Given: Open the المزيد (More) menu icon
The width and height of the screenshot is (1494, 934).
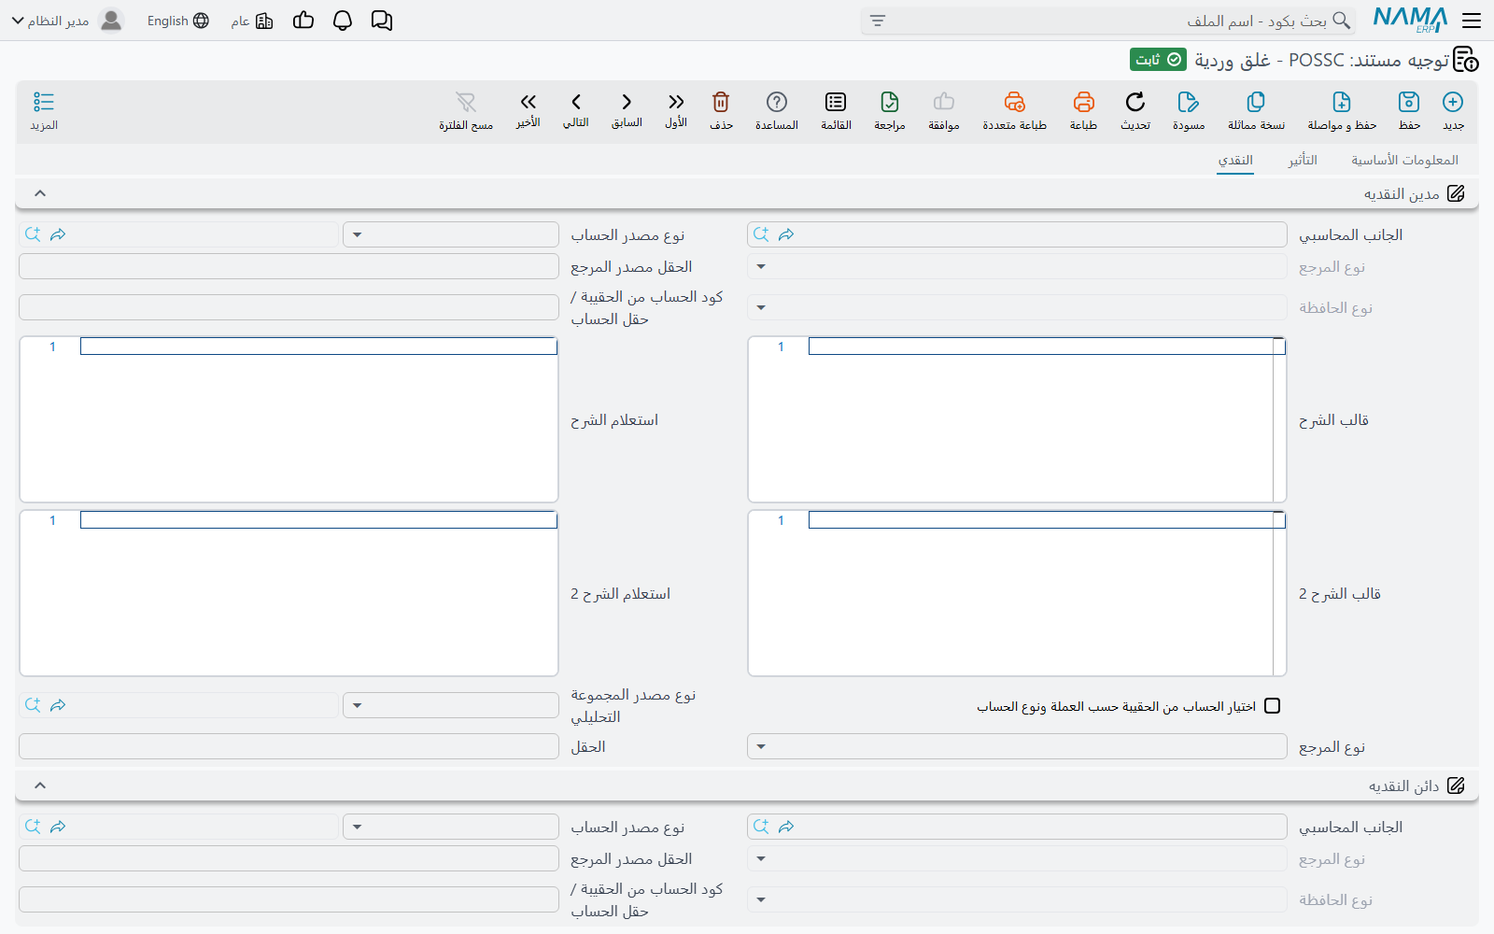Looking at the screenshot, I should tap(44, 102).
